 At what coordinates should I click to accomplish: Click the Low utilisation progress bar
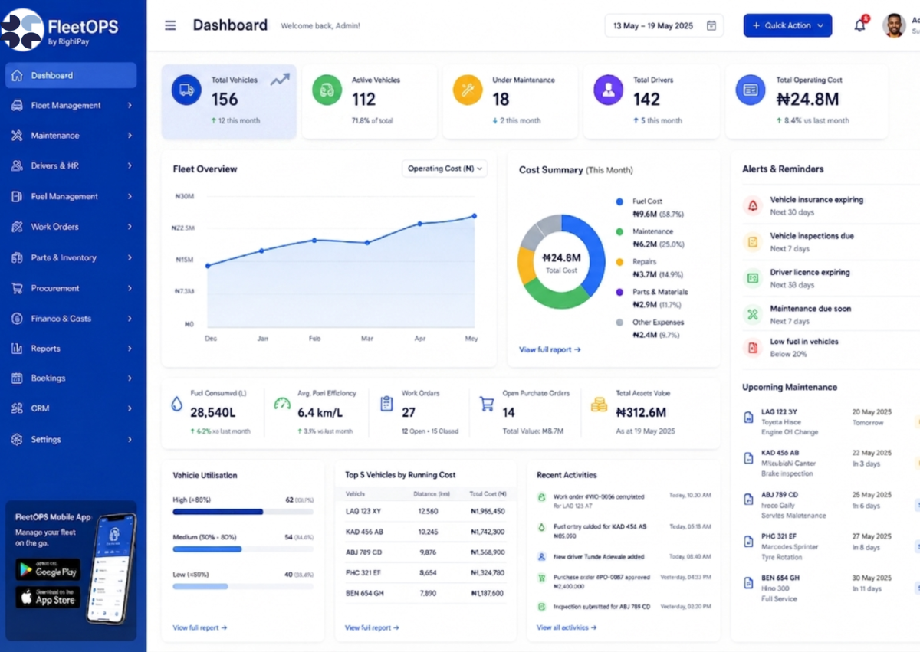(243, 586)
